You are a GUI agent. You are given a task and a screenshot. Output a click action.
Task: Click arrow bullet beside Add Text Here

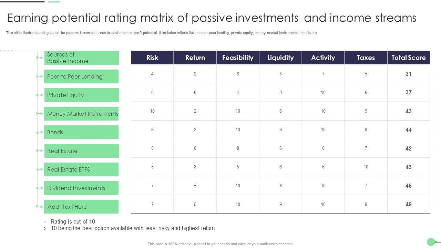pyautogui.click(x=39, y=207)
